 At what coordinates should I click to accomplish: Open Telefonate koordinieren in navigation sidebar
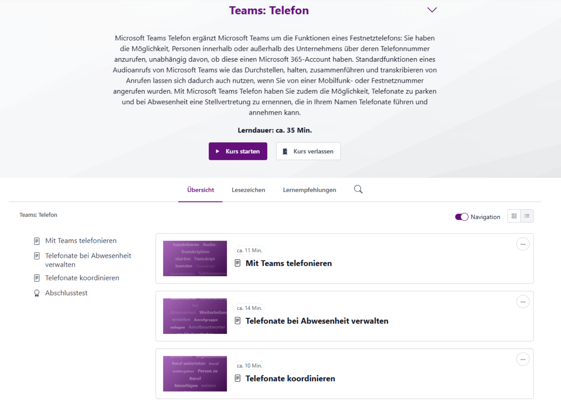click(x=82, y=278)
